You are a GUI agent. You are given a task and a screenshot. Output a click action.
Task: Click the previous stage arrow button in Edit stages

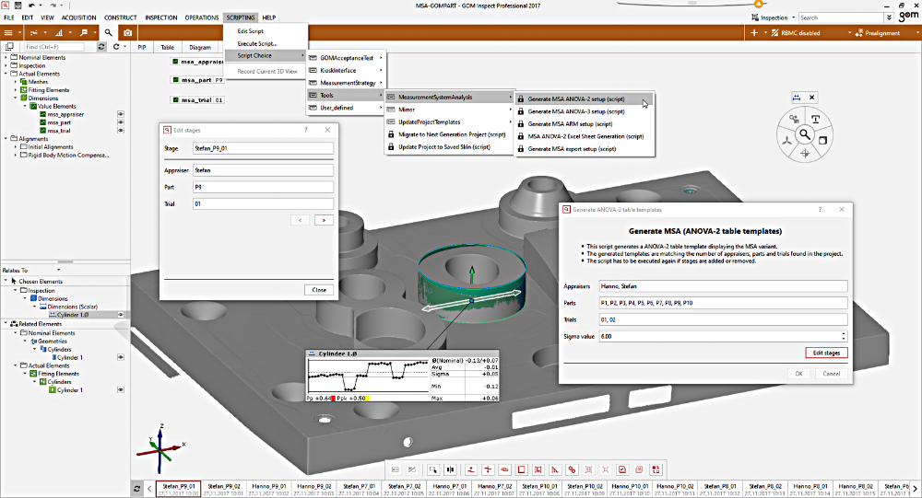coord(300,220)
